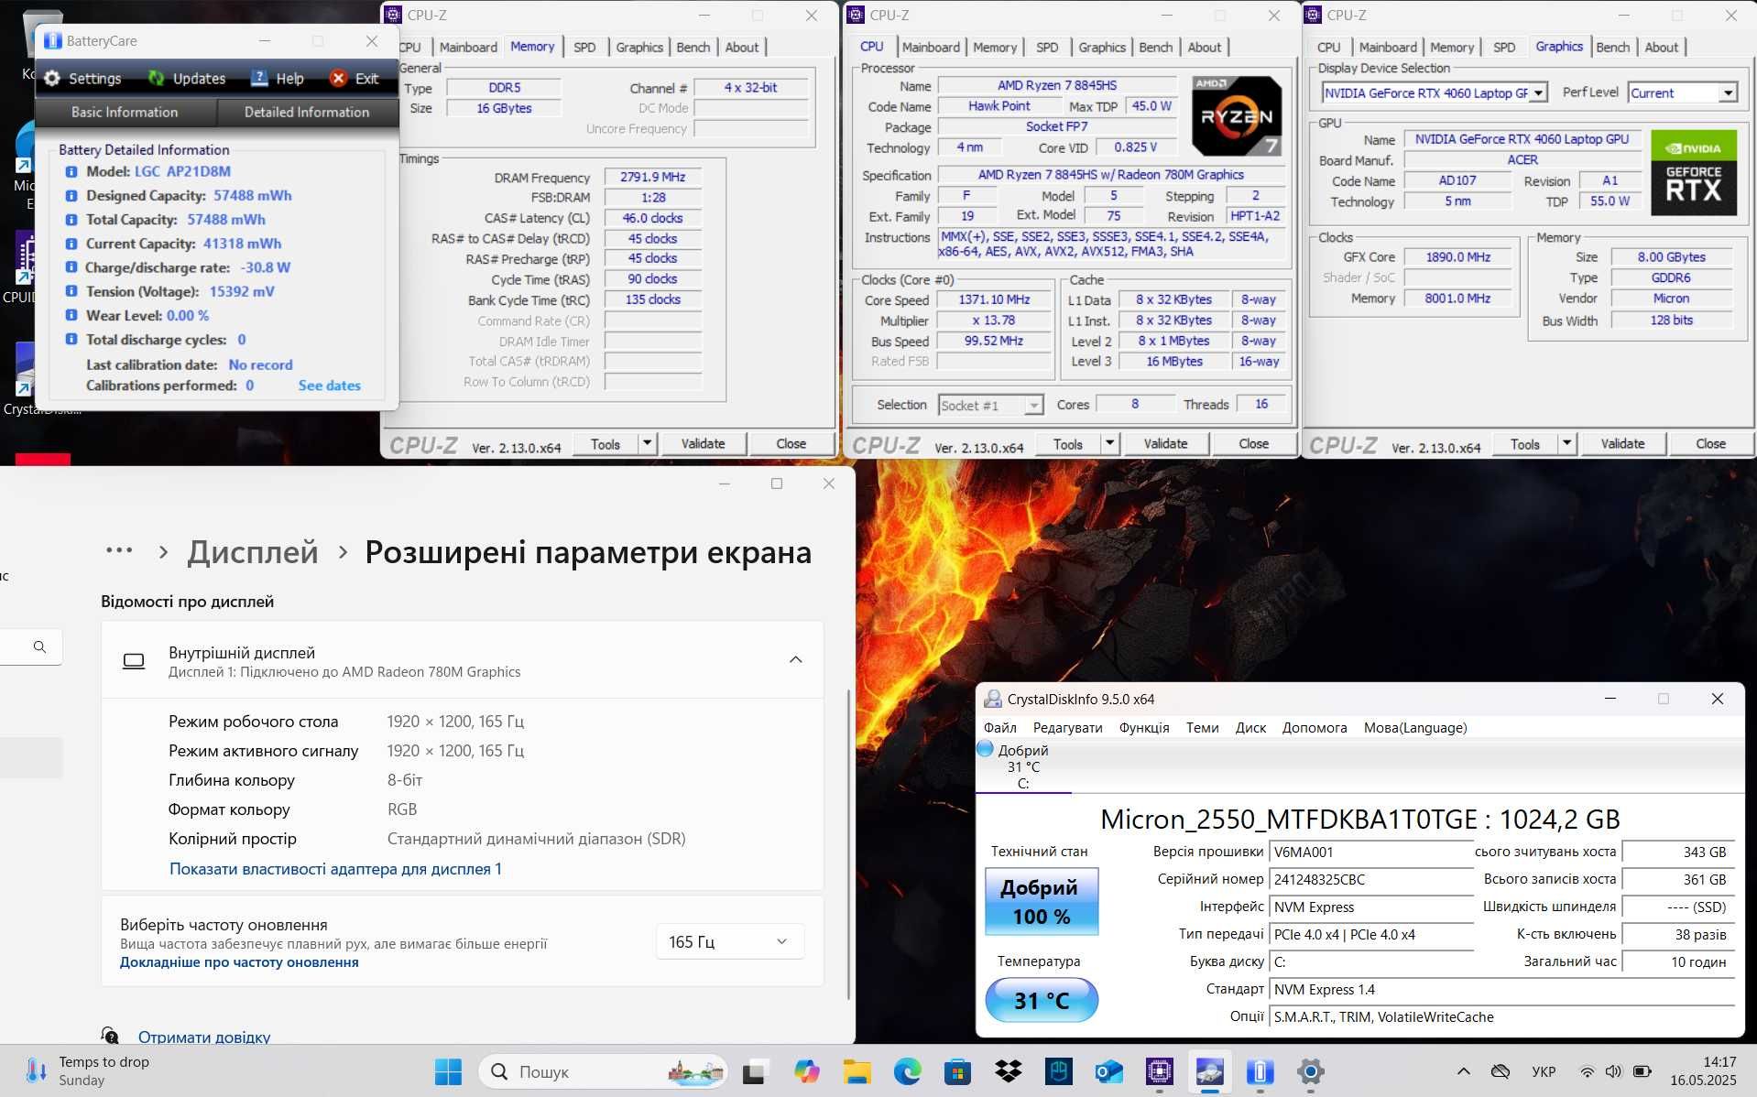
Task: Click the Settings window vertical scrollbar
Action: [849, 842]
